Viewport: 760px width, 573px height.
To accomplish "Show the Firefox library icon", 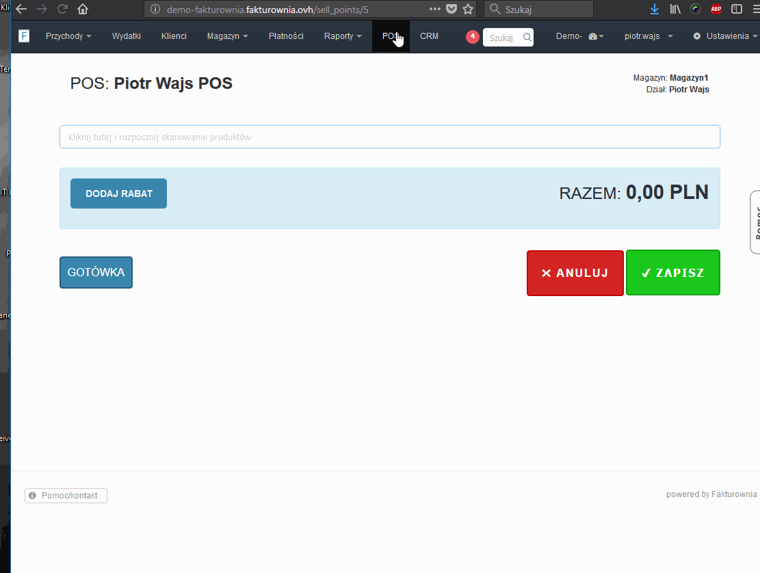I will point(675,9).
